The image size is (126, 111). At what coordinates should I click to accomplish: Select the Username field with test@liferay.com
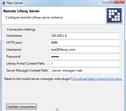pos(85,50)
